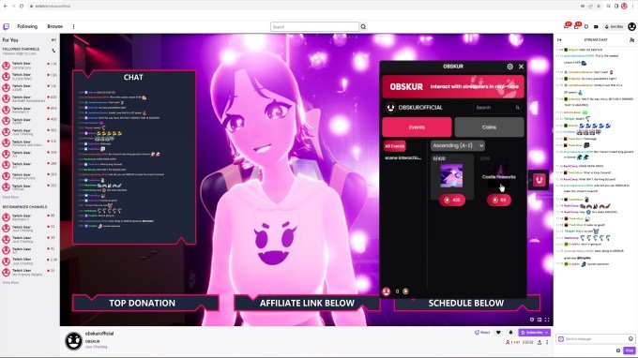Open chat settings gear icon
This screenshot has width=638, height=358.
click(618, 351)
